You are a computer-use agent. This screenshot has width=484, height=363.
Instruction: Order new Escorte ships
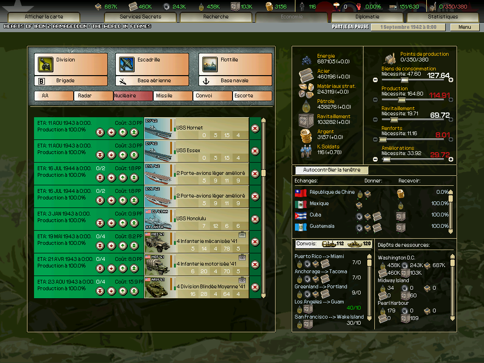click(x=252, y=95)
